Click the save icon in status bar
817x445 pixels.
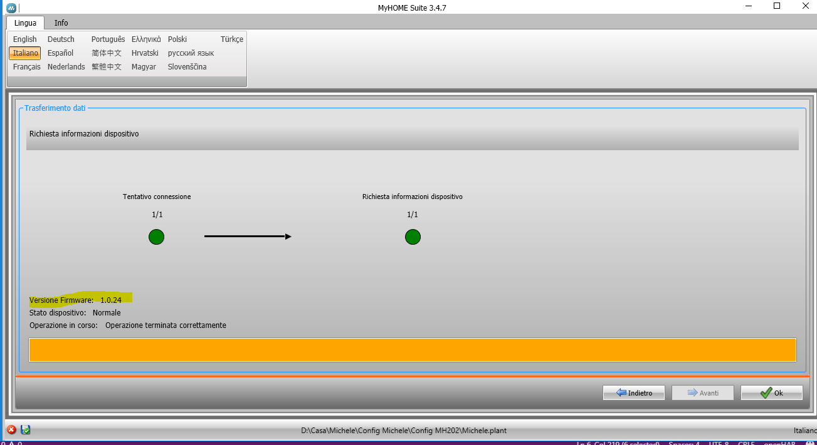(26, 430)
